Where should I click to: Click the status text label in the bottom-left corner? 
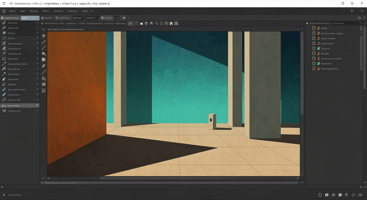click(x=15, y=195)
